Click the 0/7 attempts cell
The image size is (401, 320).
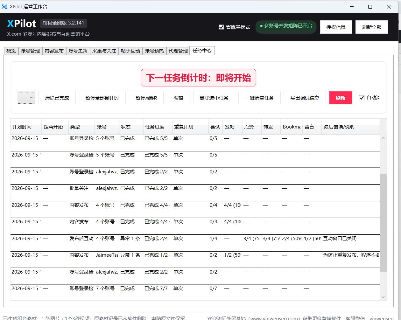[x=213, y=289]
